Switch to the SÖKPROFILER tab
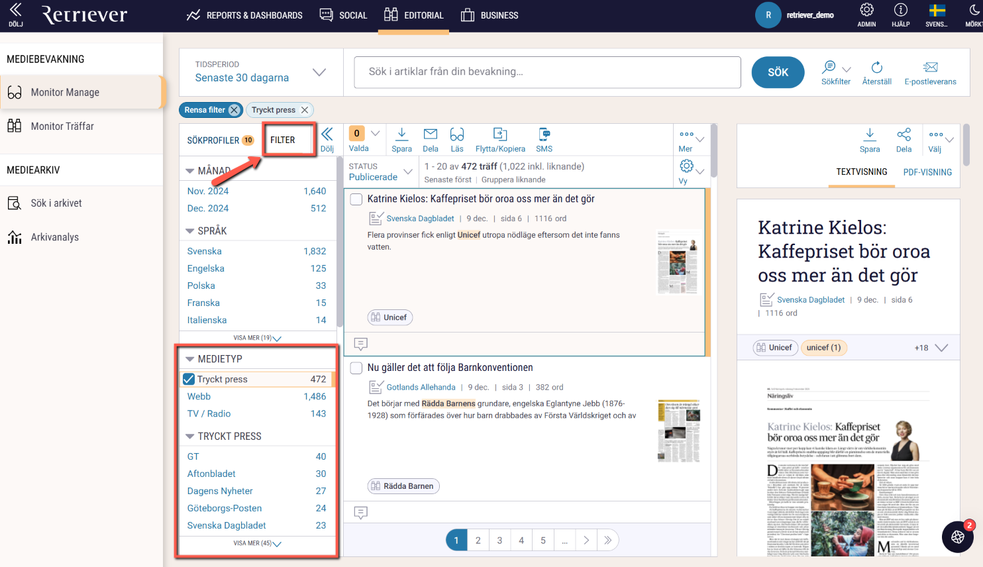983x567 pixels. click(x=220, y=140)
